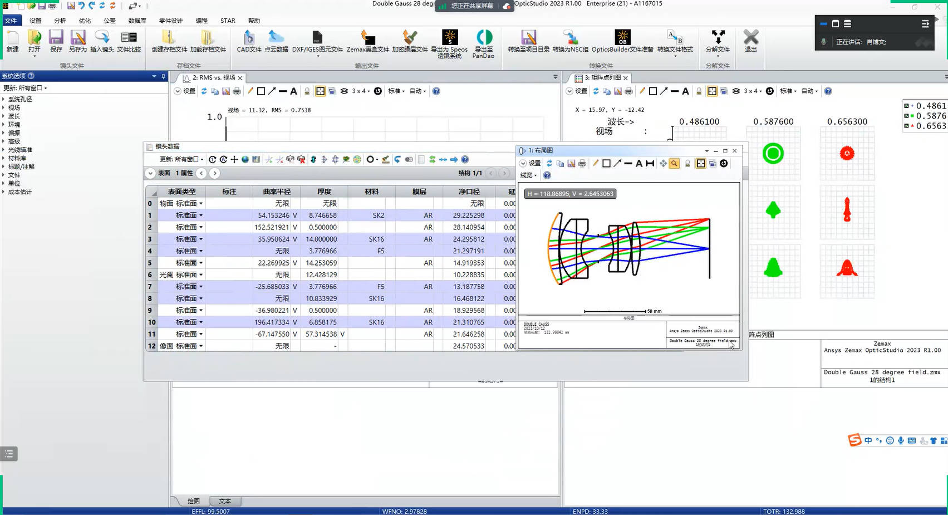Toggle the 0.4861 wavelength legend checkbox
The image size is (948, 515).
[906, 106]
